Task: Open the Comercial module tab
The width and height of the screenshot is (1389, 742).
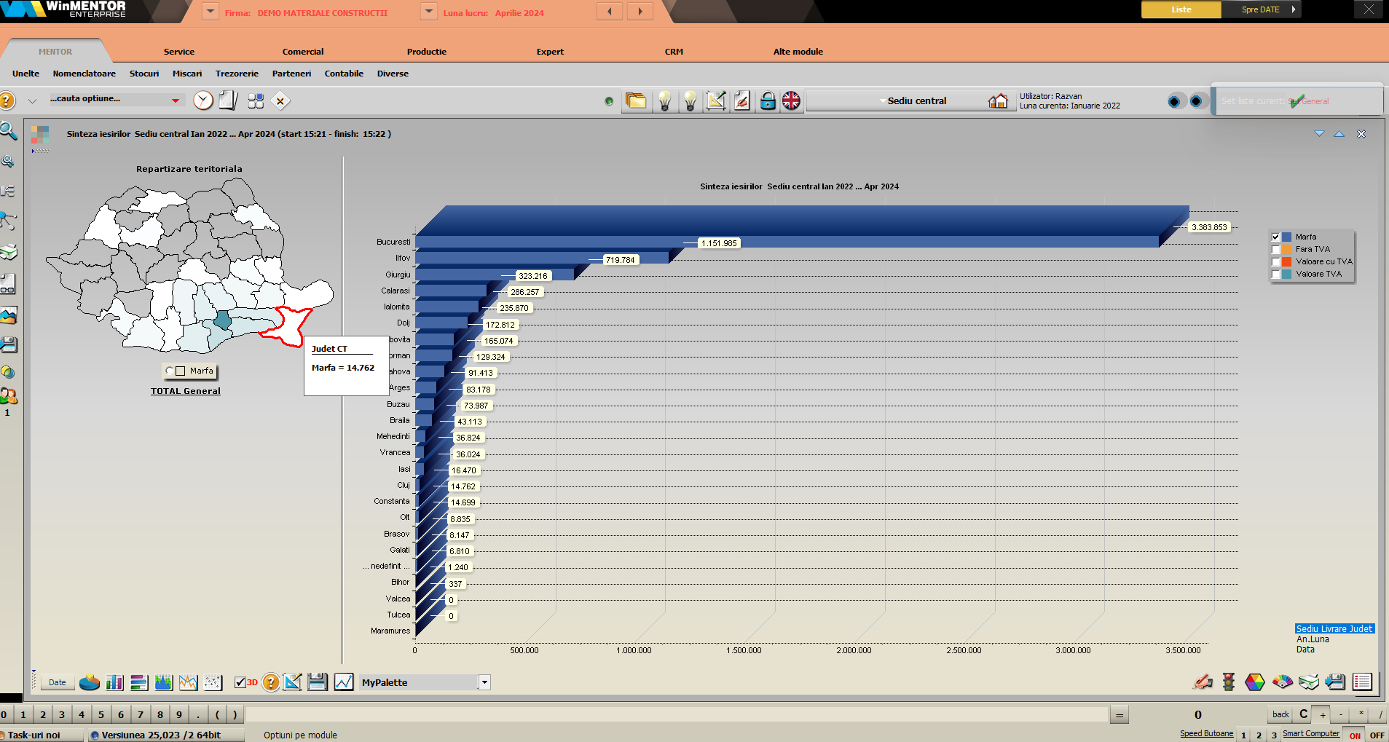Action: (x=303, y=52)
